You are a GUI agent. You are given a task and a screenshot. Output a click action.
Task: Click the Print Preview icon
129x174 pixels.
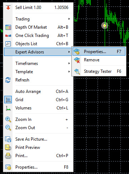8,147
